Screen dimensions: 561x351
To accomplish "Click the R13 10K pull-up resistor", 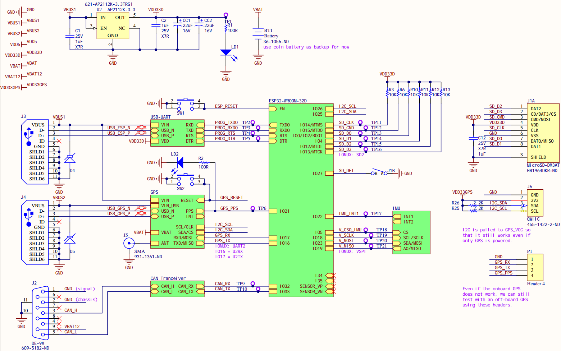I will [441, 93].
